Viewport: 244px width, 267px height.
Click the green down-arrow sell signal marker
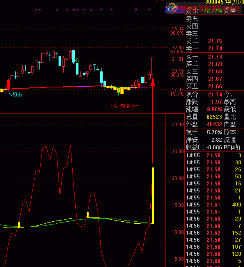tap(77, 60)
